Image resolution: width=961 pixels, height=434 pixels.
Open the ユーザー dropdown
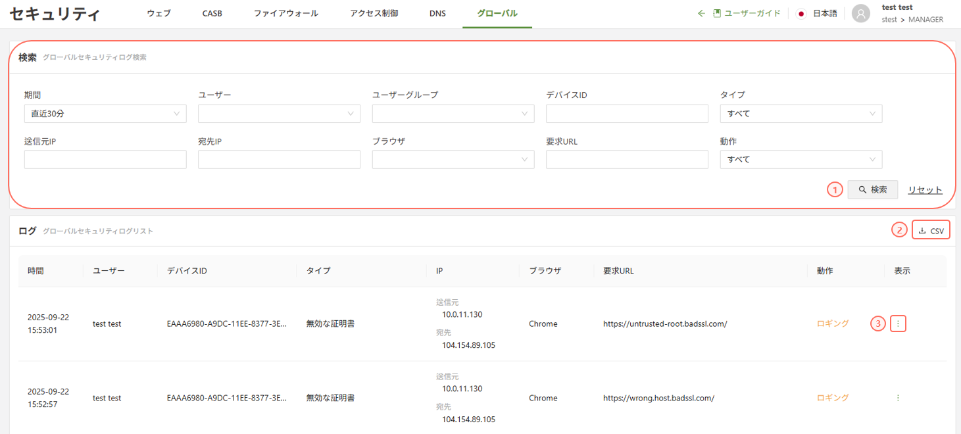click(279, 114)
